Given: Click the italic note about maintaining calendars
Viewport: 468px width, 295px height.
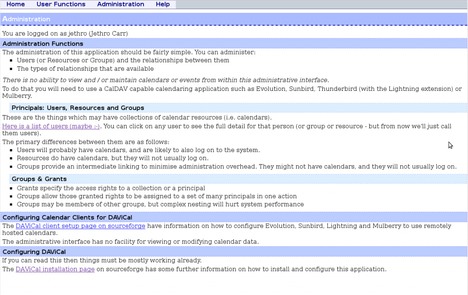Looking at the screenshot, I should tap(165, 79).
